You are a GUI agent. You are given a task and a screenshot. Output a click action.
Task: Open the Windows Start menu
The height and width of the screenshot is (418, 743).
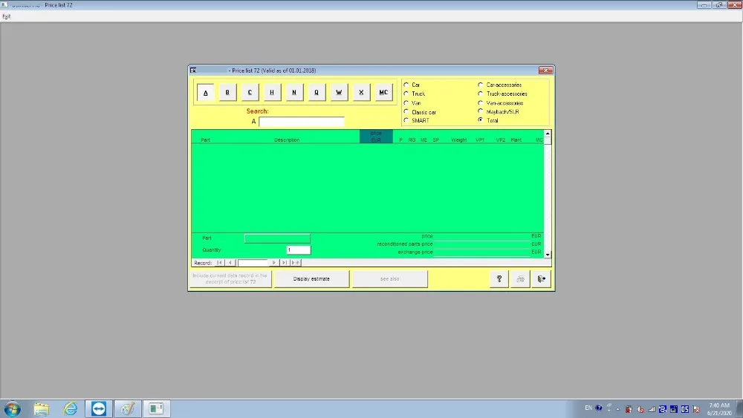click(x=13, y=408)
